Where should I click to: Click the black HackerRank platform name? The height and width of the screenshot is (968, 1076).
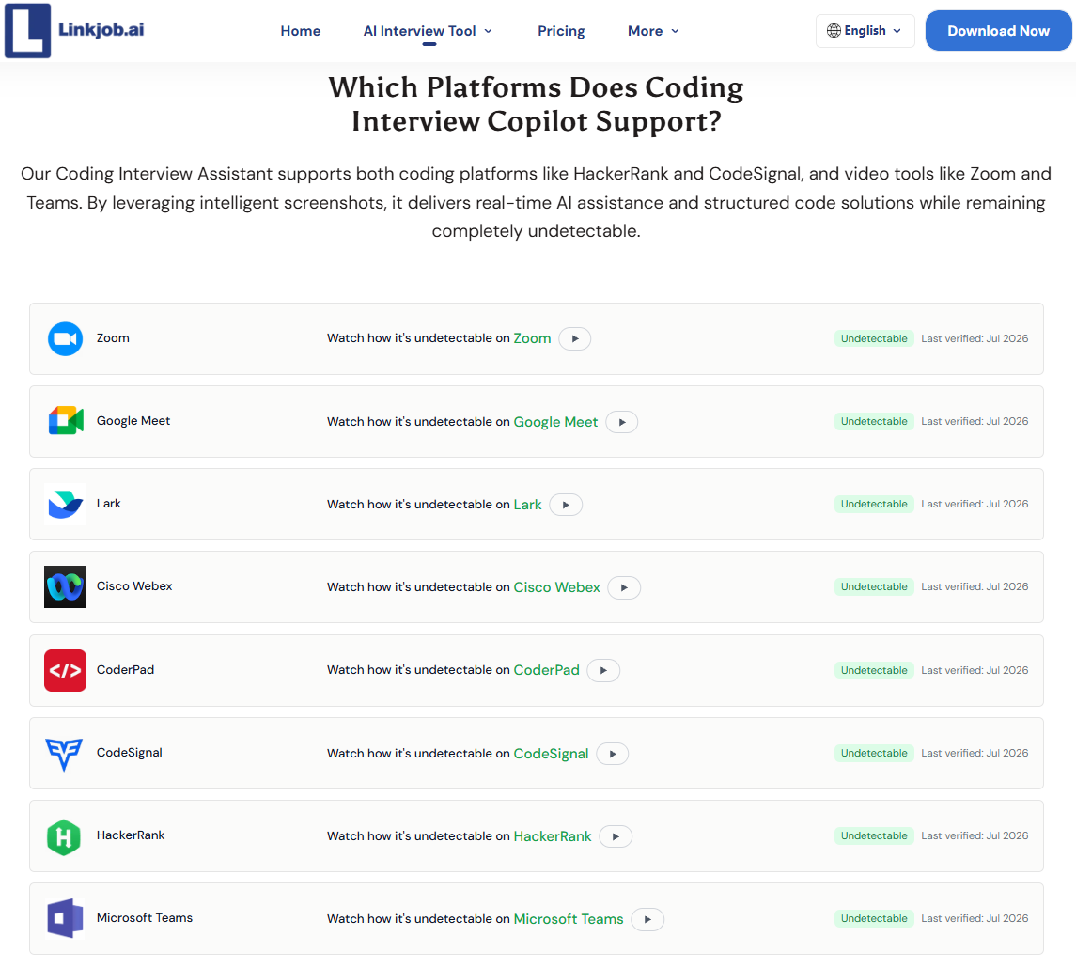pyautogui.click(x=131, y=835)
